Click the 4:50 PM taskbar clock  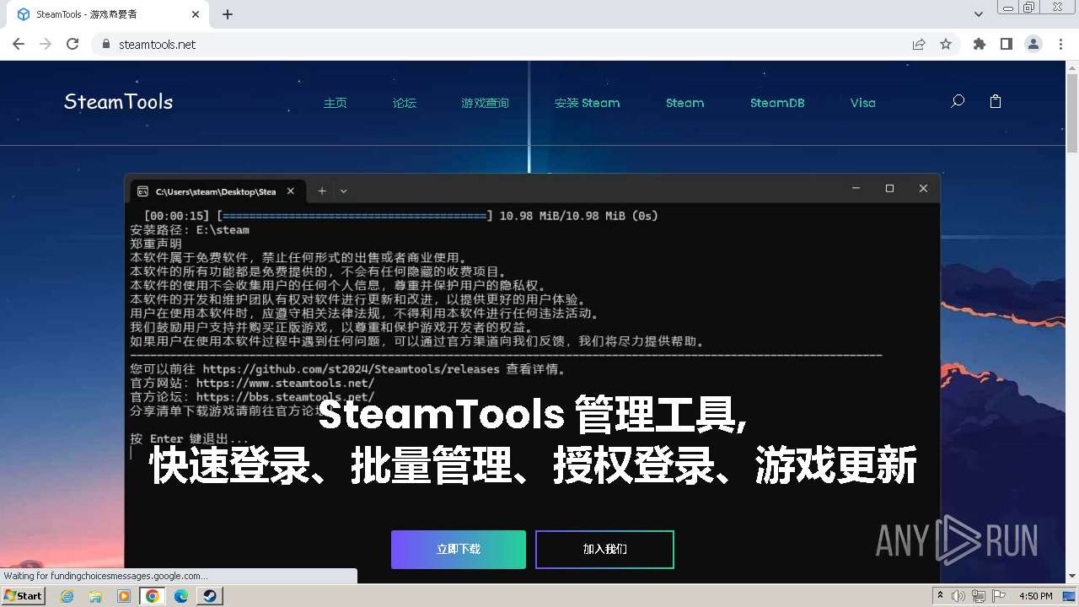(1035, 596)
